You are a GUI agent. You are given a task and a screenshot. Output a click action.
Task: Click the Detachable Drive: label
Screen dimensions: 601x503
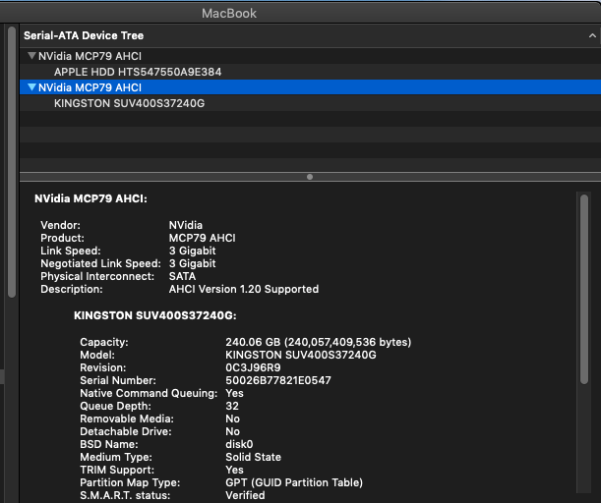tap(126, 431)
